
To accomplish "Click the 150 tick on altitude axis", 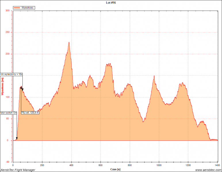I will tap(7, 75).
